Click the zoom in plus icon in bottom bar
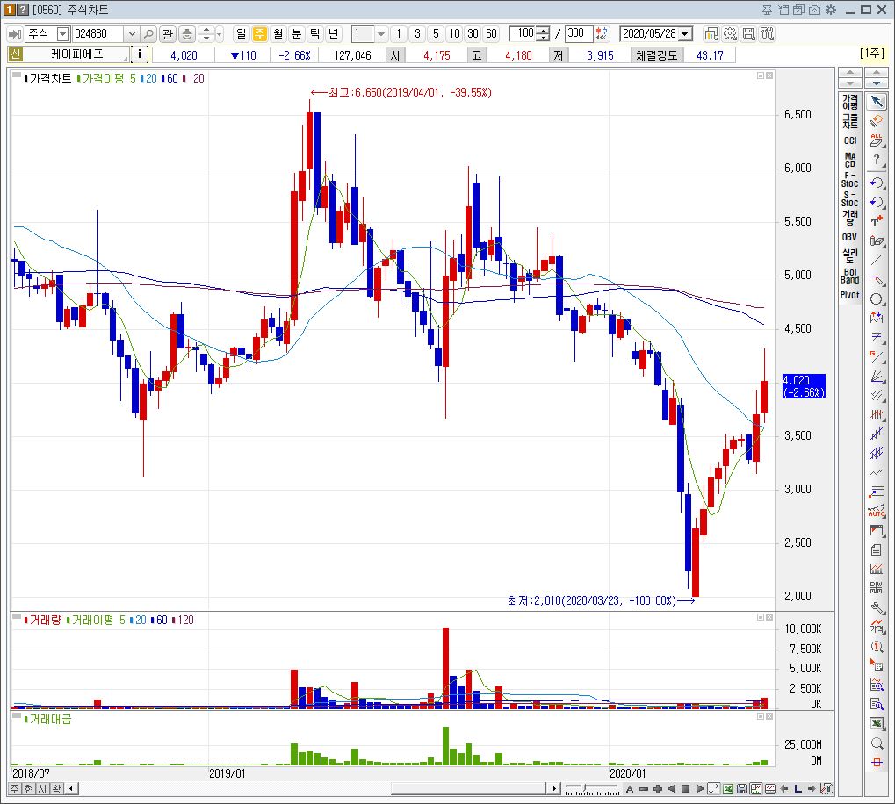This screenshot has height=804, width=895. pos(658,789)
